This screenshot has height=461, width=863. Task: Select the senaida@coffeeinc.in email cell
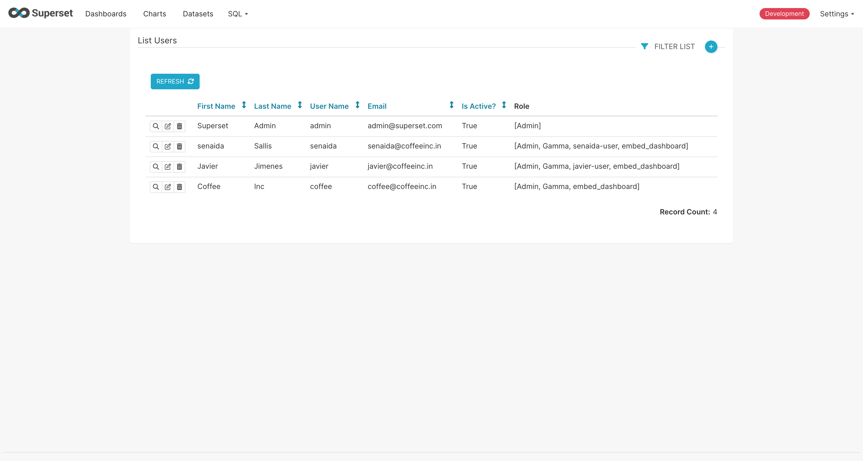coord(404,146)
